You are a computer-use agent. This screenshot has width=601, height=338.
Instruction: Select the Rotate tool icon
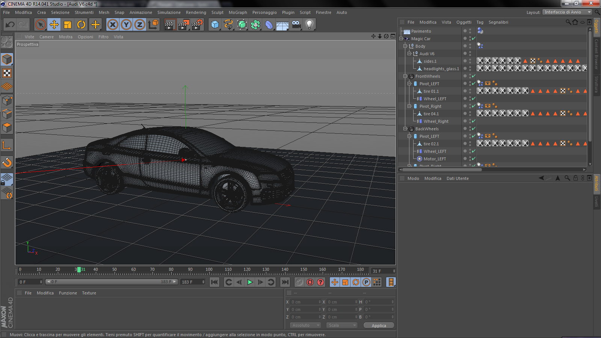point(81,25)
